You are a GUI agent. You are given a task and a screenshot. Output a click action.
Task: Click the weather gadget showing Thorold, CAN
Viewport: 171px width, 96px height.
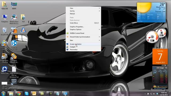pos(151,12)
